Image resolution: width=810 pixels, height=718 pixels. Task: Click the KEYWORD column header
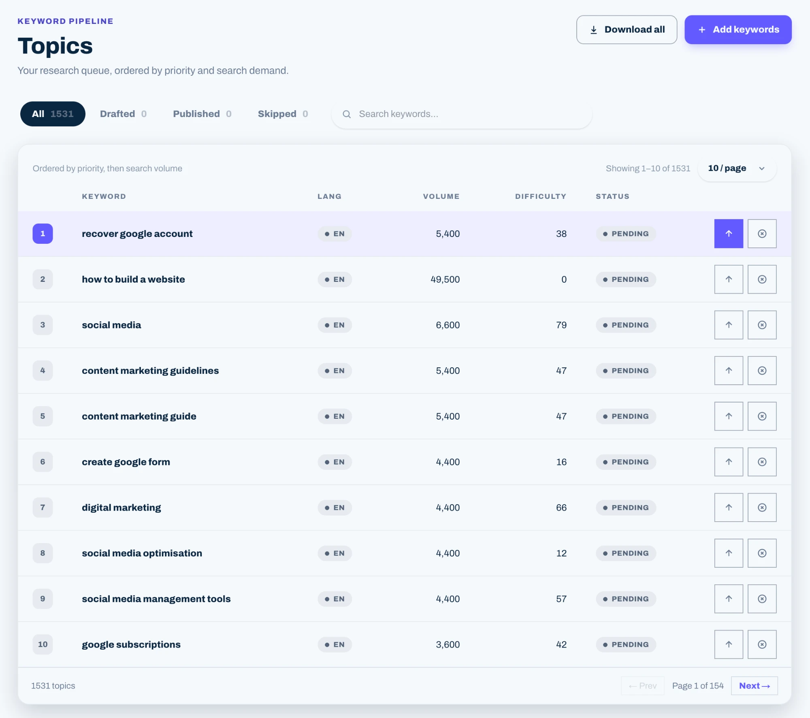[104, 196]
